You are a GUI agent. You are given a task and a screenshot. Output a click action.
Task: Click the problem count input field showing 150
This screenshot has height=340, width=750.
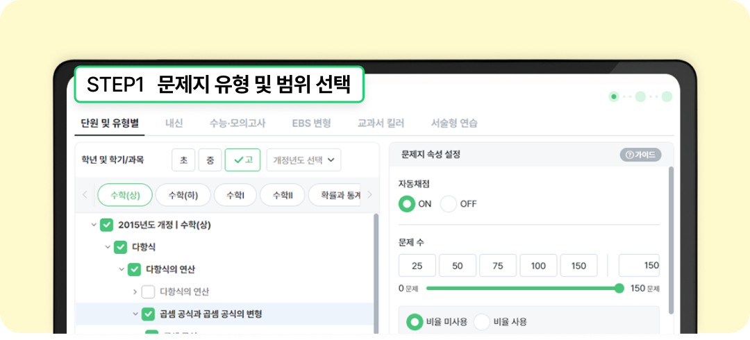click(x=639, y=266)
